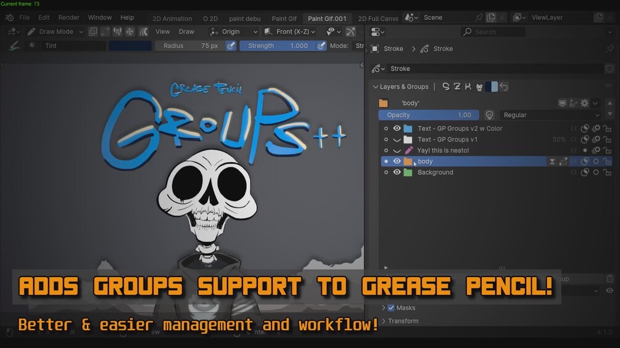Screen dimensions: 620x348
Task: Toggle the multiframe icon beside the snowflake
Action: coord(117,31)
